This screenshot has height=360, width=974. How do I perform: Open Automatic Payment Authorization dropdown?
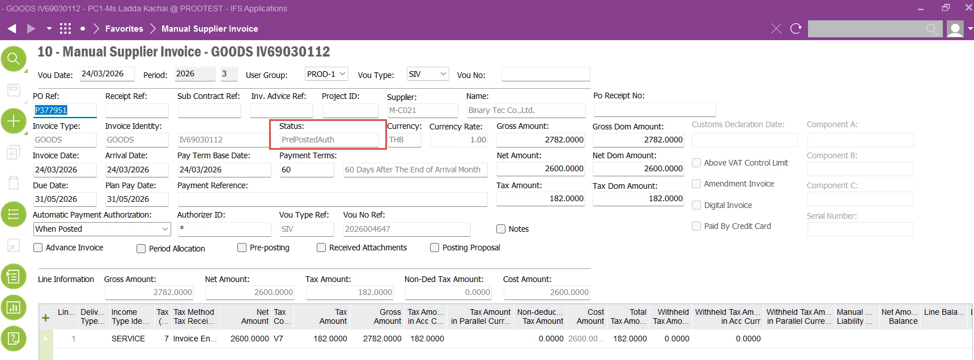pos(102,229)
